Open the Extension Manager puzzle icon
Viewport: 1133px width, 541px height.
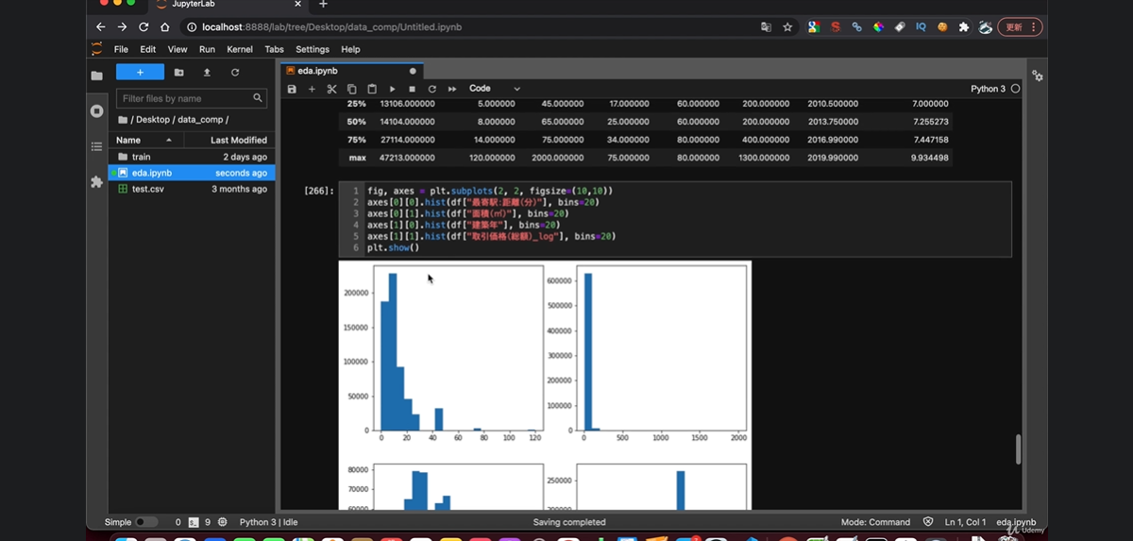96,181
